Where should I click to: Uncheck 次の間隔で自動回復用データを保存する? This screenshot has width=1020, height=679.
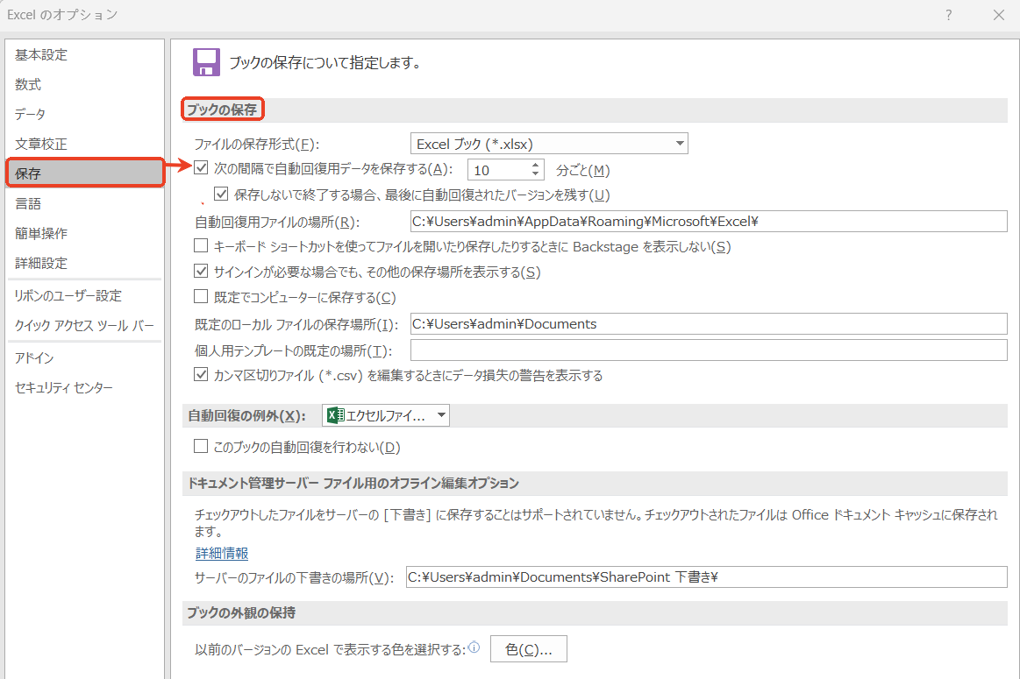(x=200, y=168)
